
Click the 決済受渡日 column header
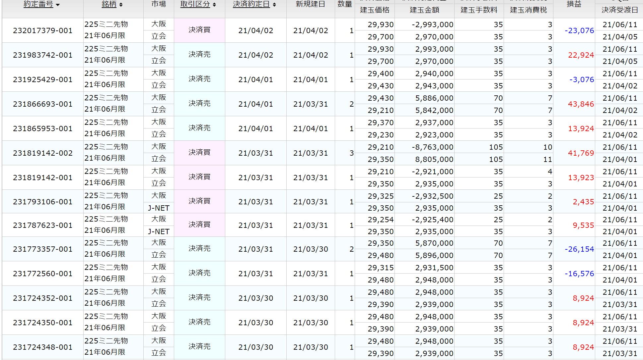[620, 10]
